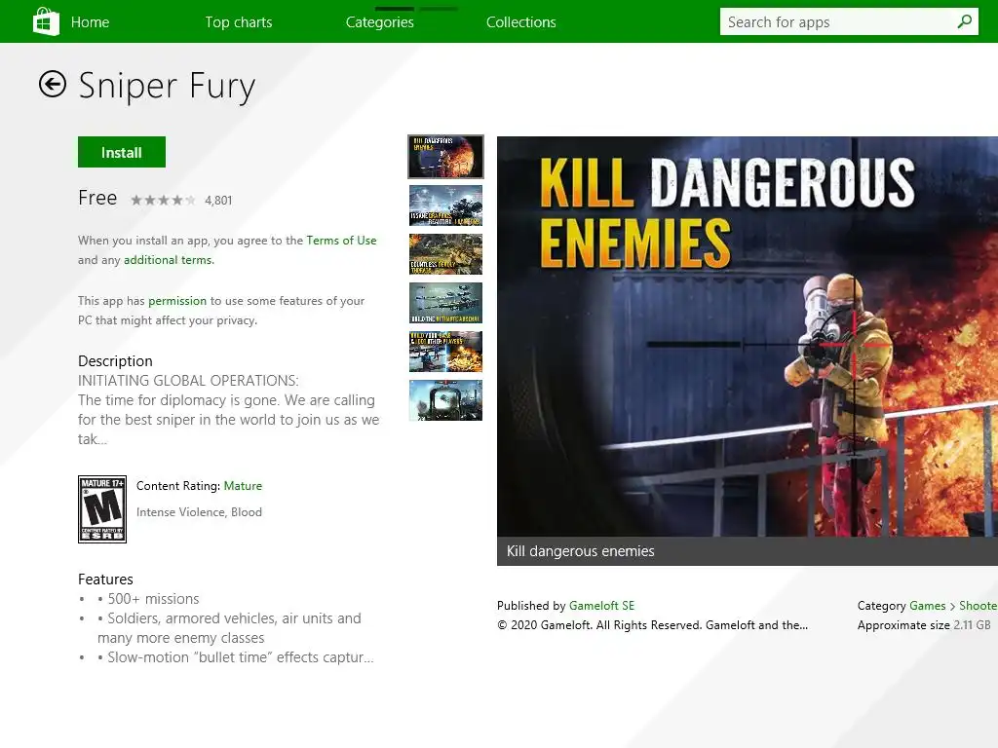Select the last scope-view screenshot thumbnail
The image size is (998, 748).
445,400
